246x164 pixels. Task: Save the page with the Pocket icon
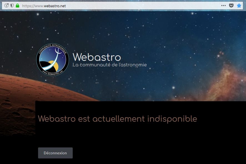(231, 6)
